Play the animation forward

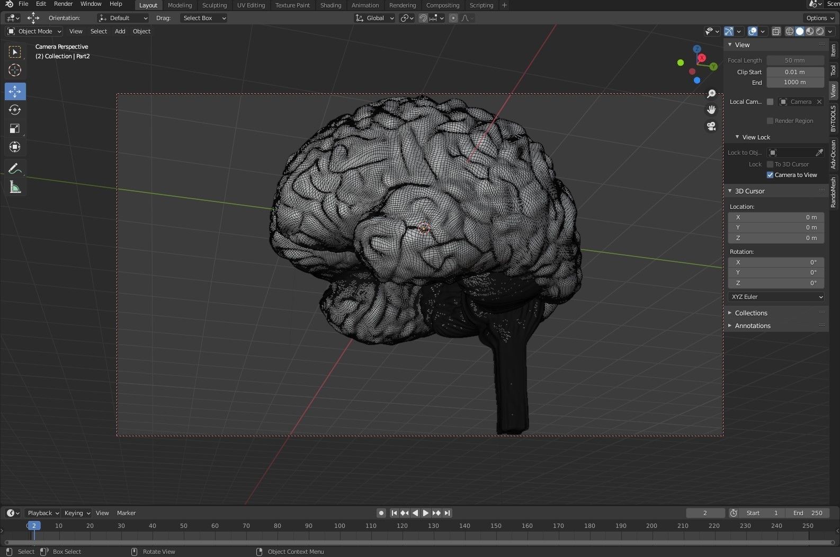426,513
